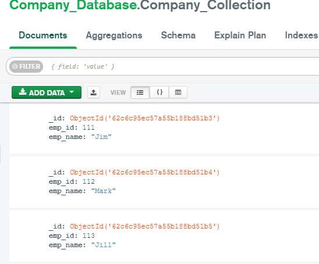Switch to table view icon

point(178,92)
